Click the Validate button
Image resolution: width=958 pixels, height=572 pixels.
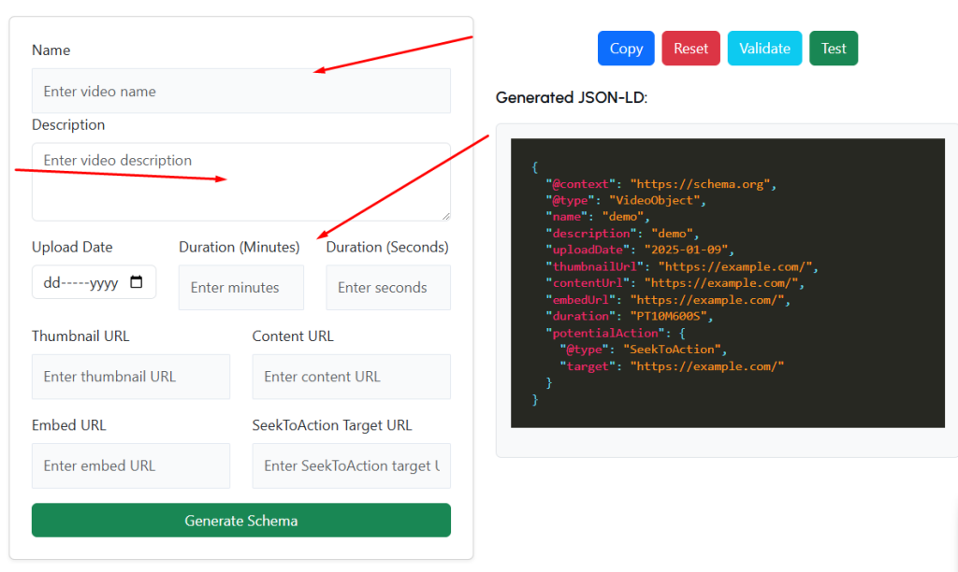pos(762,48)
